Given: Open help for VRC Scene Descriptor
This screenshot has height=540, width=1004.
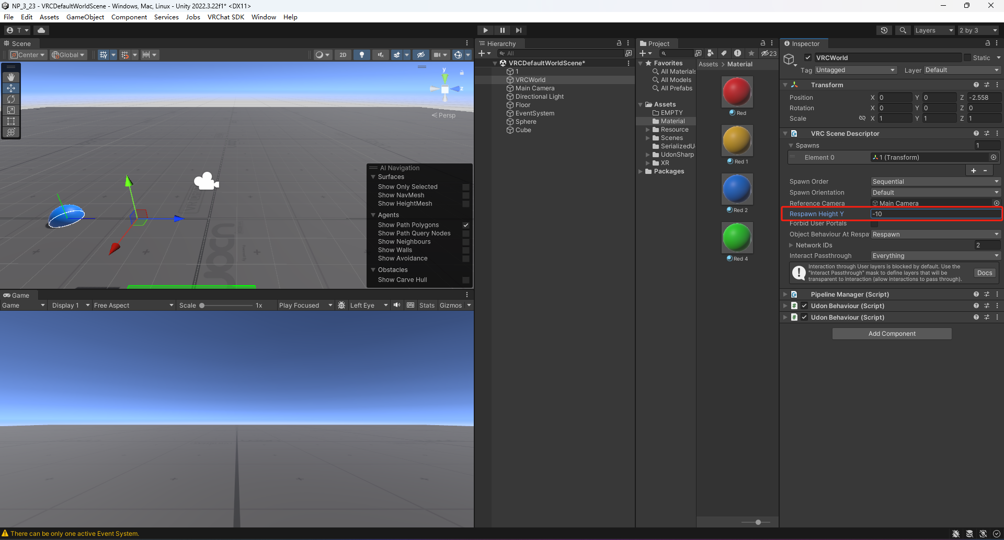Looking at the screenshot, I should tap(976, 134).
